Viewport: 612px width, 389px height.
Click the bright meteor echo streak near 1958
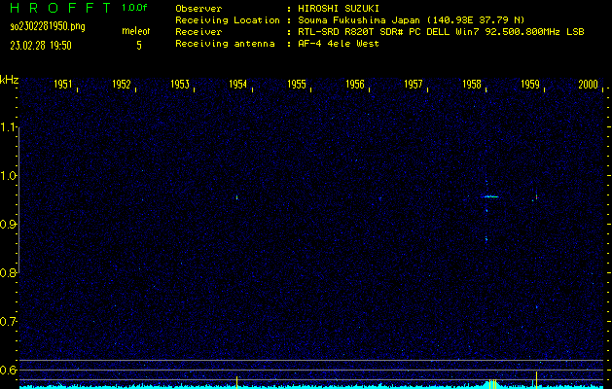point(491,196)
